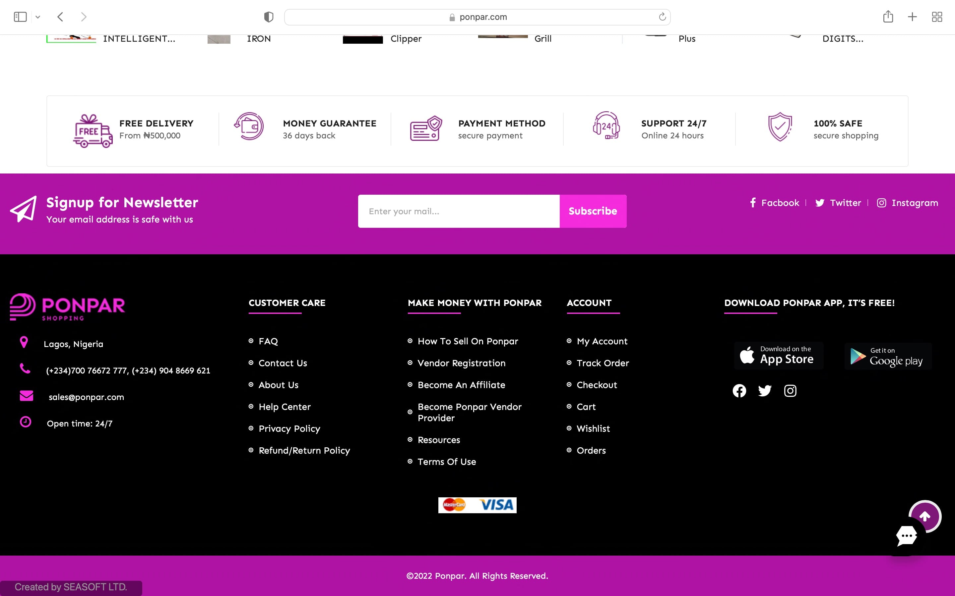Open the Orders footer link
The image size is (955, 596).
point(591,451)
